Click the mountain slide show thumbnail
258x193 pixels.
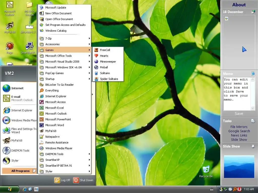(x=239, y=166)
